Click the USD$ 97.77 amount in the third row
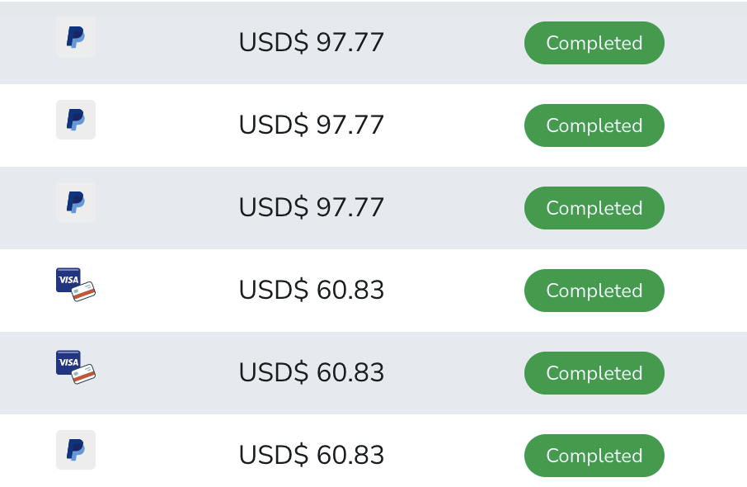 coord(311,208)
